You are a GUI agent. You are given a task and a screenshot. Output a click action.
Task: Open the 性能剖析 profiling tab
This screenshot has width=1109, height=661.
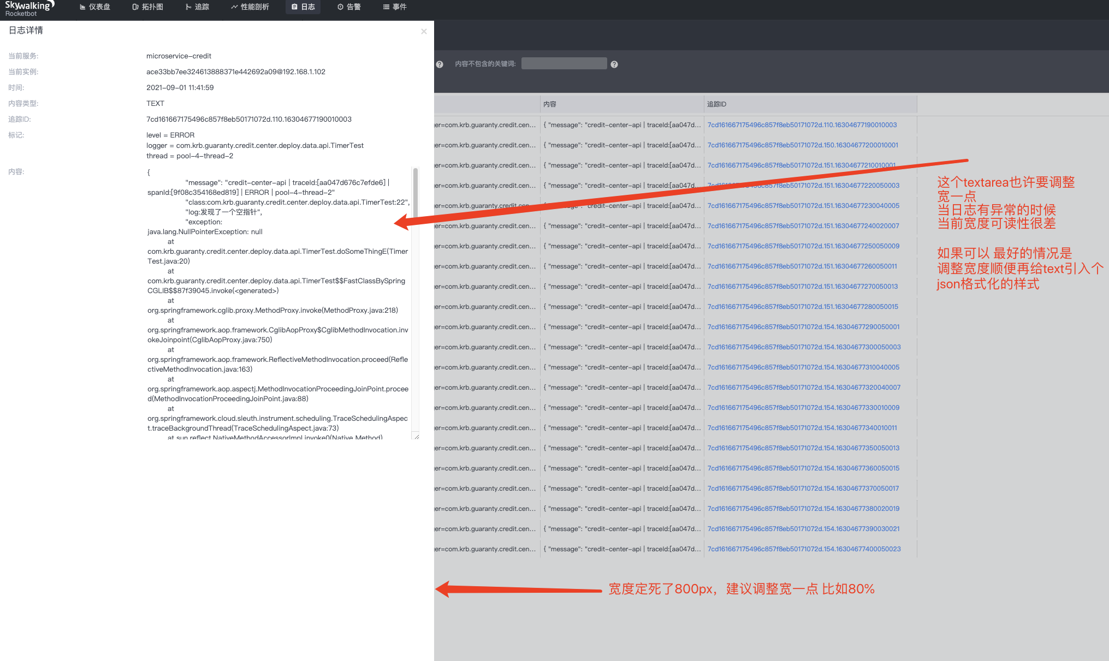tap(250, 7)
